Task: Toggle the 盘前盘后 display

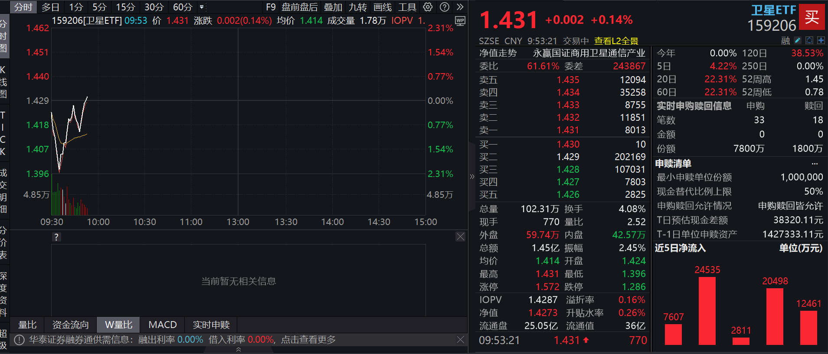Action: (299, 7)
